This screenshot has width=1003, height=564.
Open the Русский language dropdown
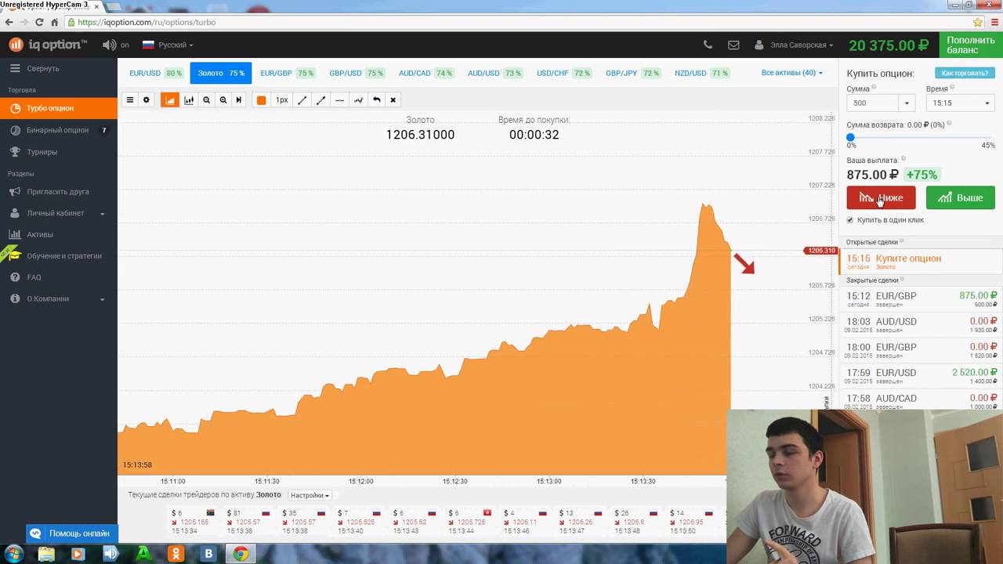(168, 45)
